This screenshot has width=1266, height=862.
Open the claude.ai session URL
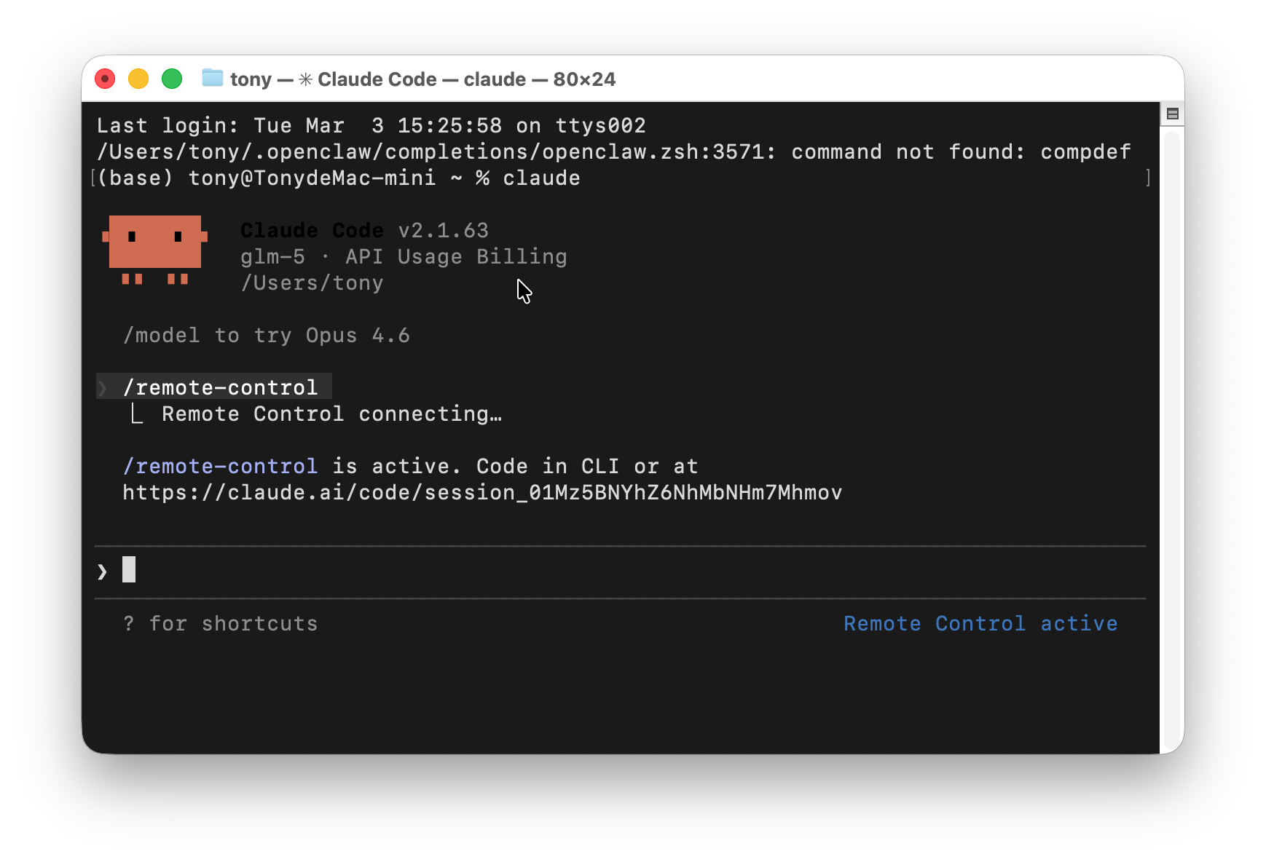(x=481, y=493)
